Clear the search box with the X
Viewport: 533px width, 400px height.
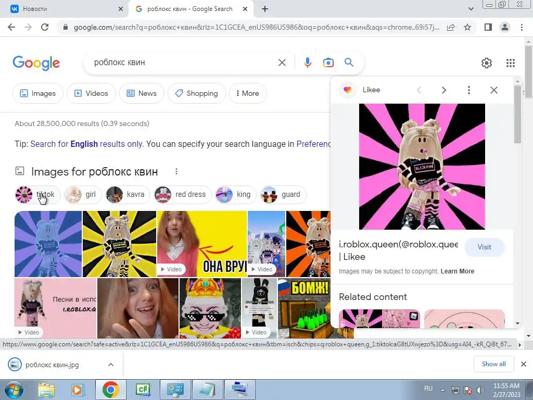click(x=282, y=63)
